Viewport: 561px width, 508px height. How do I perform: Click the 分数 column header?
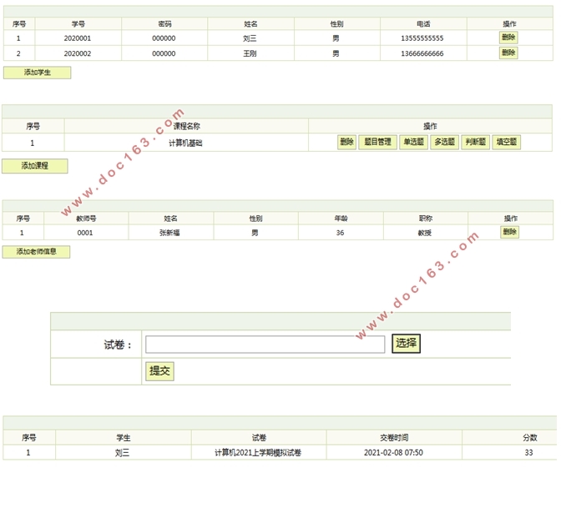coord(530,438)
